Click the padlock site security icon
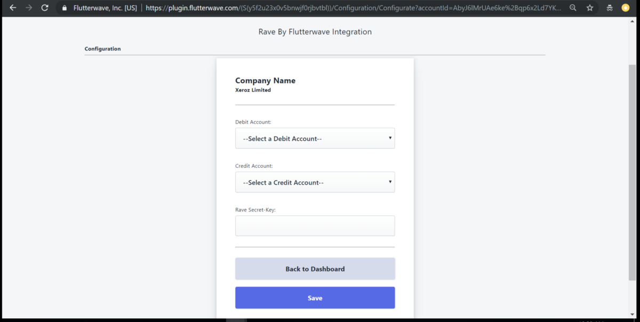Screen dimensions: 640x322 click(x=65, y=8)
